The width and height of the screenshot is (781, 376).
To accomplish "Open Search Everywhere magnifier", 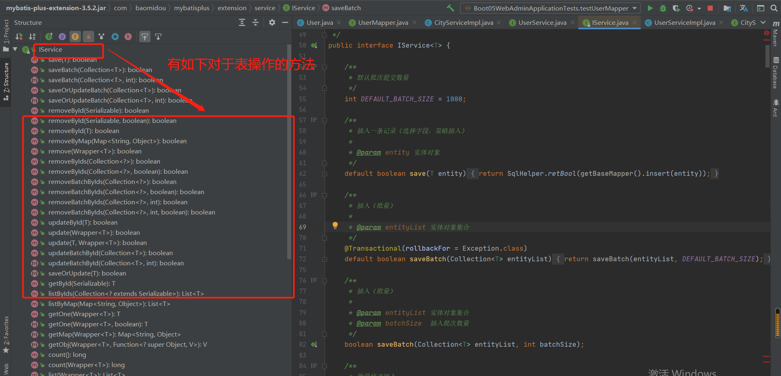I will pyautogui.click(x=774, y=8).
